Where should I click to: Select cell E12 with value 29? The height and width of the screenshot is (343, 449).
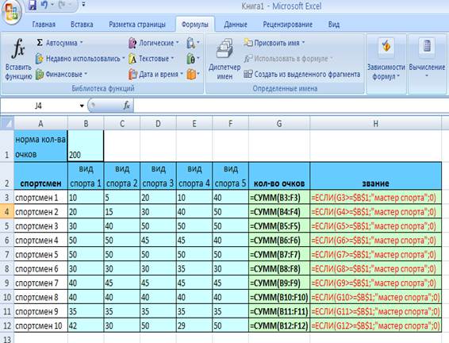click(194, 326)
